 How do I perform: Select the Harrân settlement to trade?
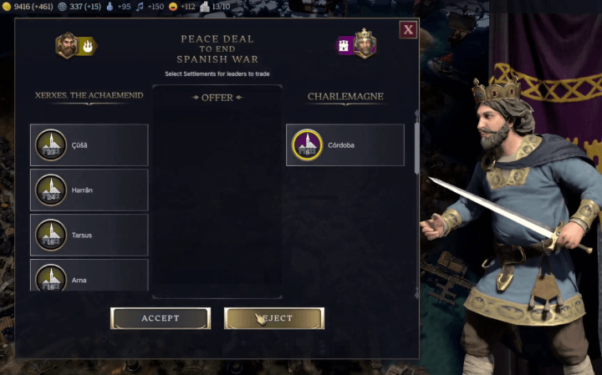pos(89,190)
